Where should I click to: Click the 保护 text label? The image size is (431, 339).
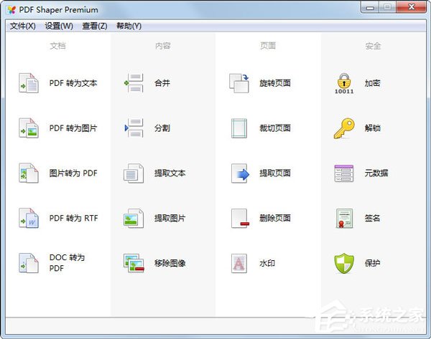point(372,263)
